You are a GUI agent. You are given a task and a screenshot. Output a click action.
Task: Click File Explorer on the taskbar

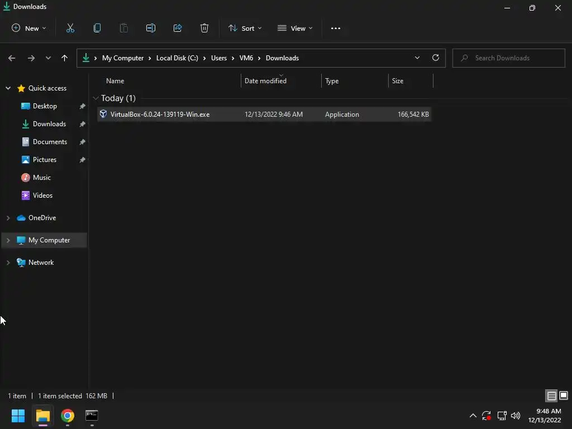tap(42, 416)
